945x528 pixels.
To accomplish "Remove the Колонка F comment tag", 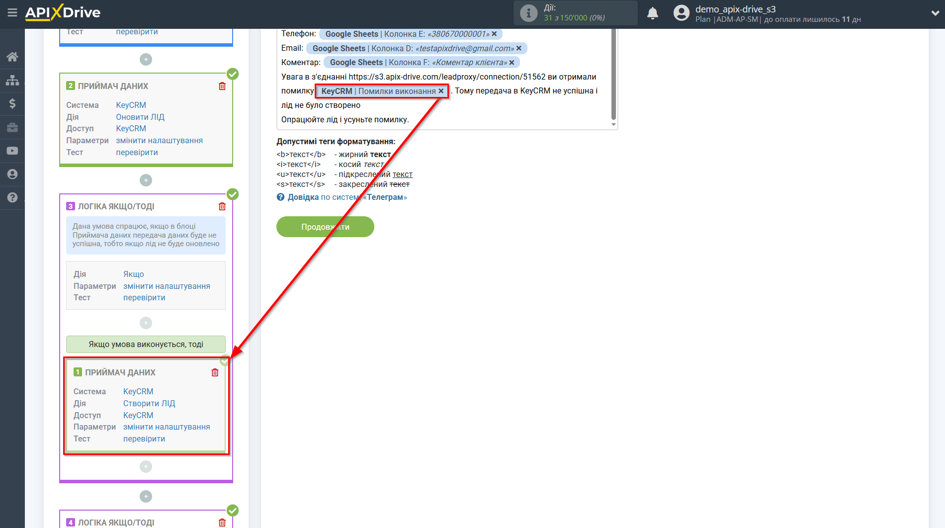I will click(512, 62).
